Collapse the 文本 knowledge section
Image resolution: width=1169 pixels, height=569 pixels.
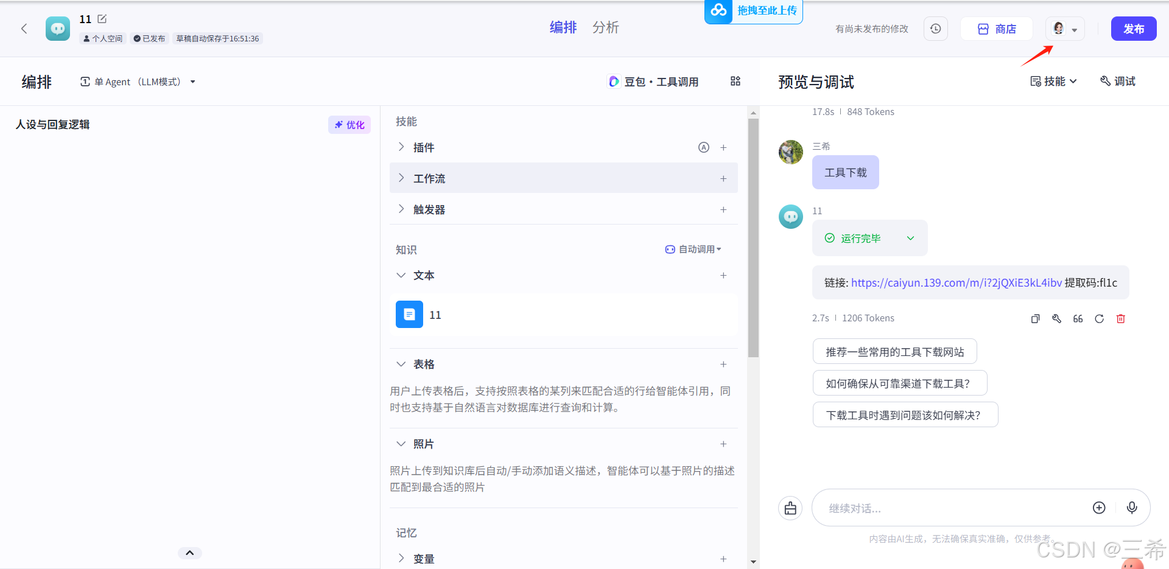[x=401, y=275]
